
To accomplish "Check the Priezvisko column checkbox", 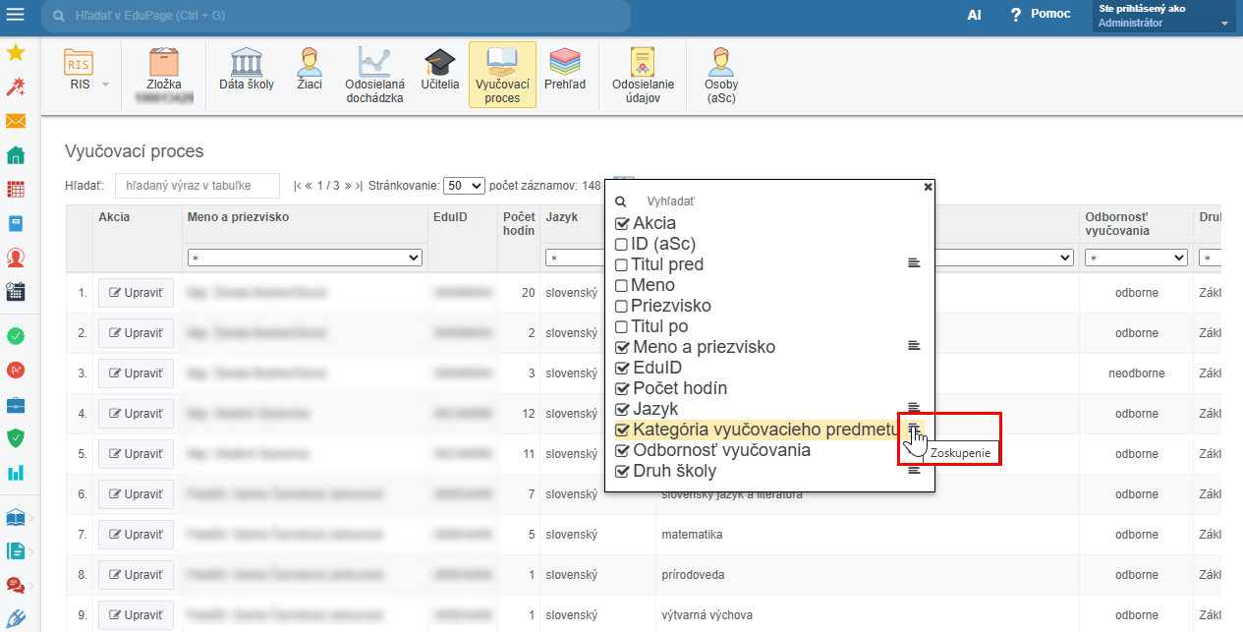I will (621, 306).
